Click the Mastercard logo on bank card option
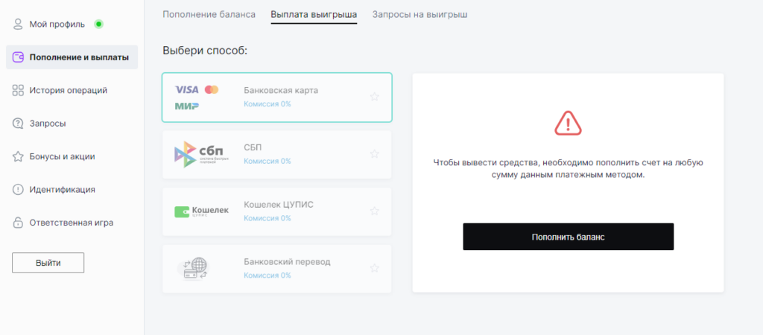 tap(212, 89)
